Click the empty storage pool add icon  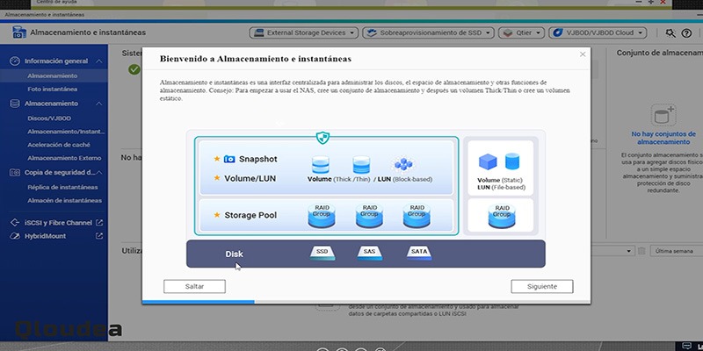663,116
